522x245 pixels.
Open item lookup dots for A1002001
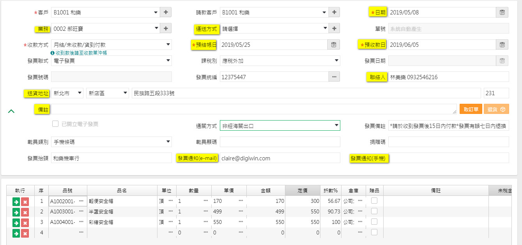[81, 201]
